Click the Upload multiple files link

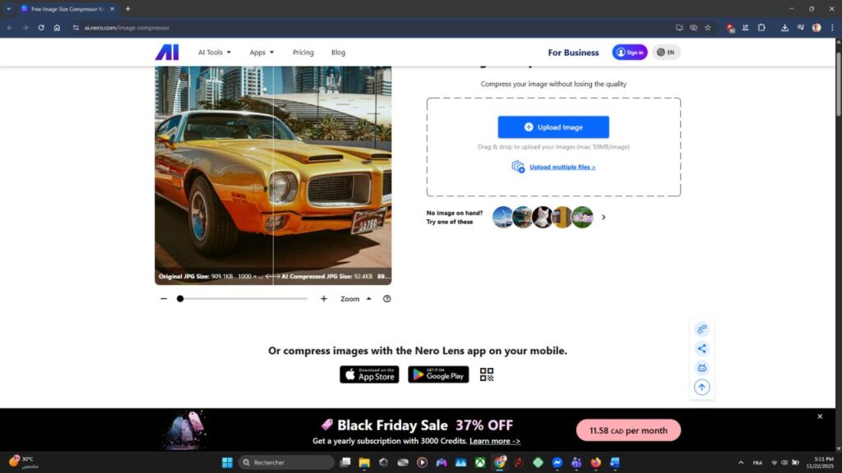coord(562,167)
